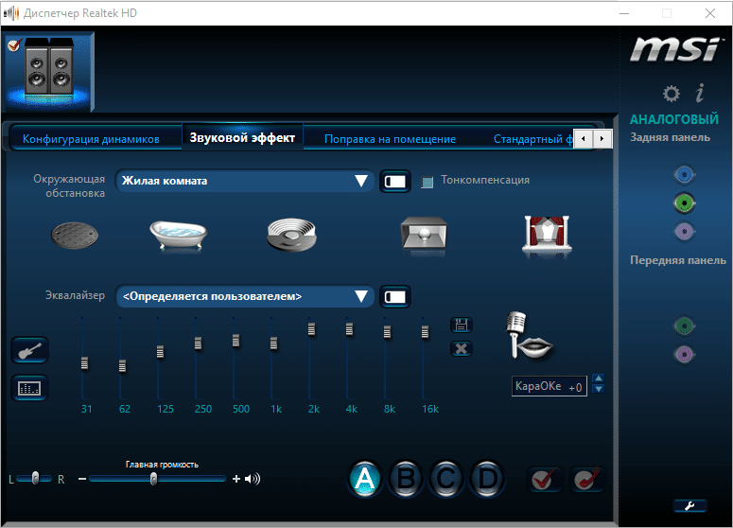This screenshot has height=528, width=733.
Task: Open the Конфигурация динамиков tab
Action: [x=91, y=139]
